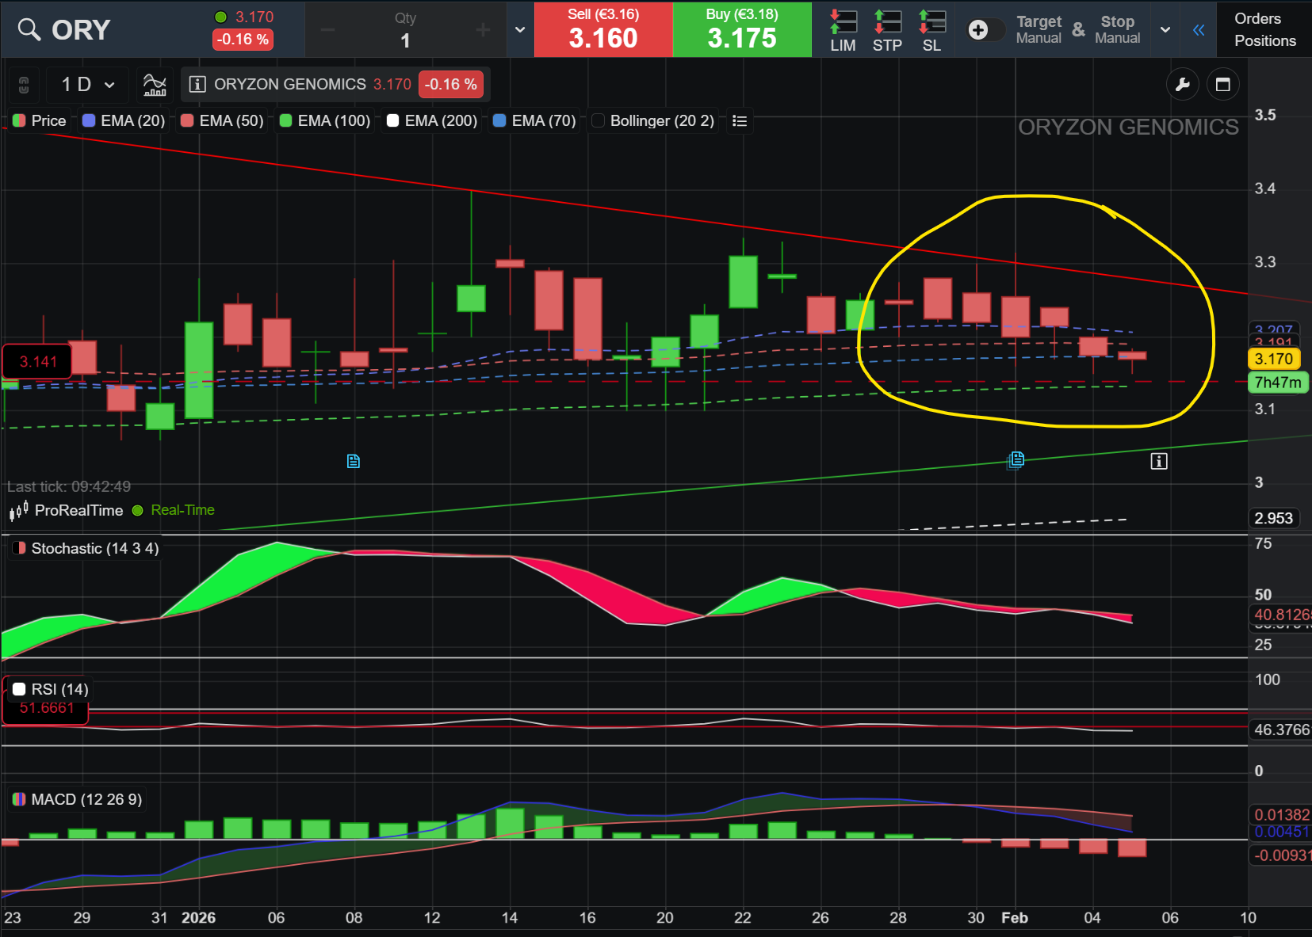Select the SL stop-limit order icon
This screenshot has height=937, width=1312.
931,30
